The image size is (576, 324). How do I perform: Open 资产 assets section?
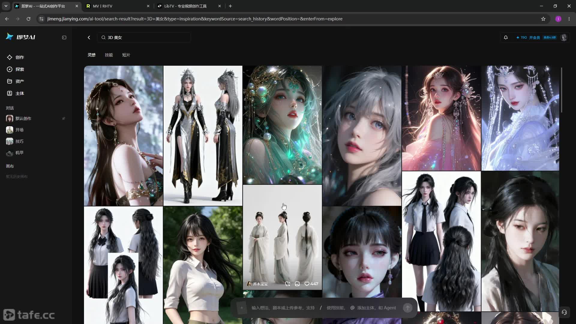[x=16, y=81]
